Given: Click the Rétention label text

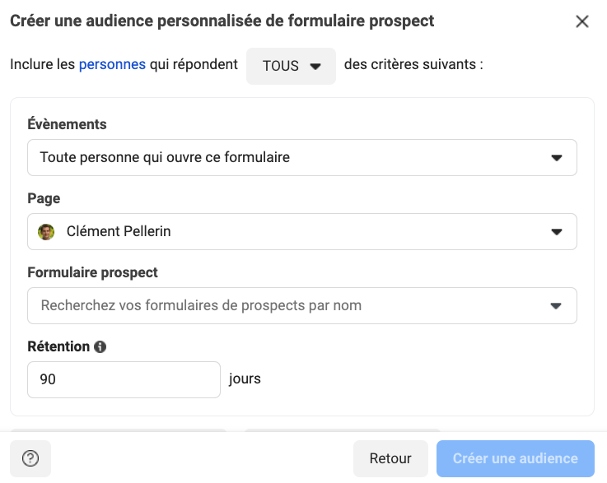Looking at the screenshot, I should click(58, 346).
